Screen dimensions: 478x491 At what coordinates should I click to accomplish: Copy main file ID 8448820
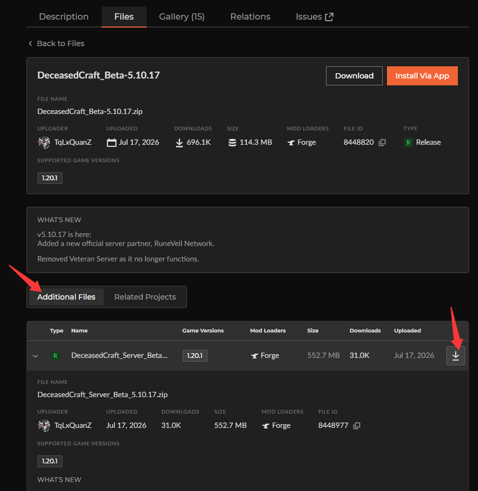point(382,143)
